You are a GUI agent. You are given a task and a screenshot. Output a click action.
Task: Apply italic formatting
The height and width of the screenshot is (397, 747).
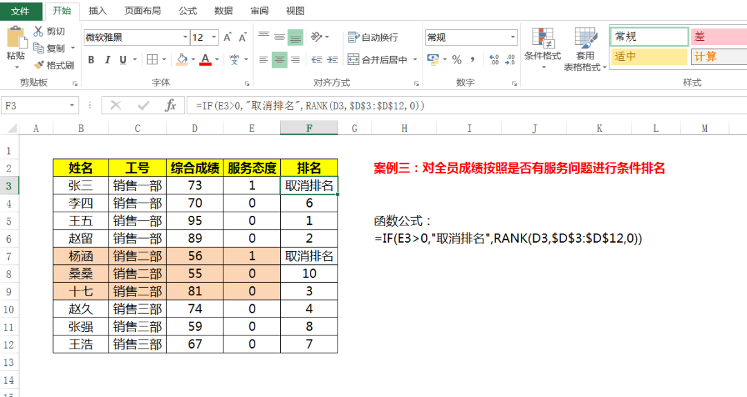(107, 59)
